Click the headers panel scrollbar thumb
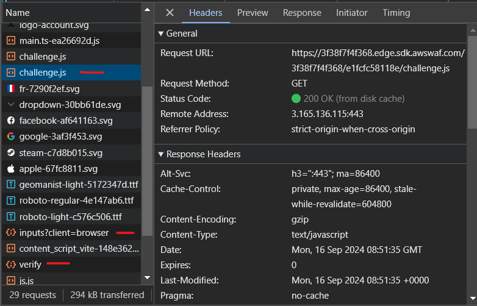This screenshot has width=477, height=306. 473,81
